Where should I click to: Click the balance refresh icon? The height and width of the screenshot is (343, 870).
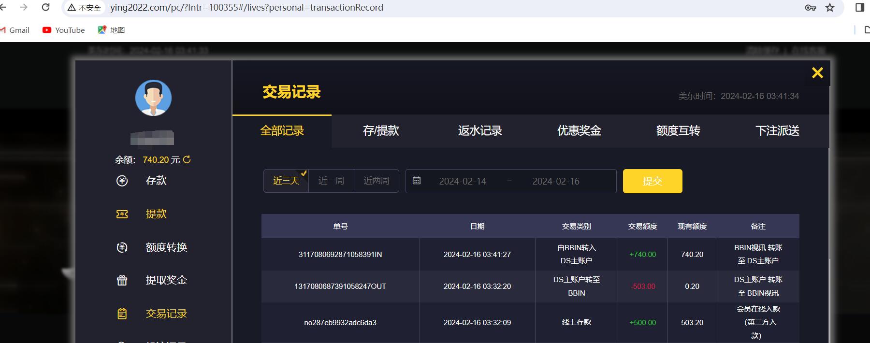click(x=187, y=159)
